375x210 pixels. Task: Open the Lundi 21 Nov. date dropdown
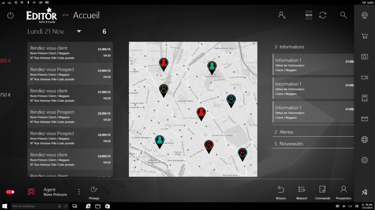click(x=79, y=32)
